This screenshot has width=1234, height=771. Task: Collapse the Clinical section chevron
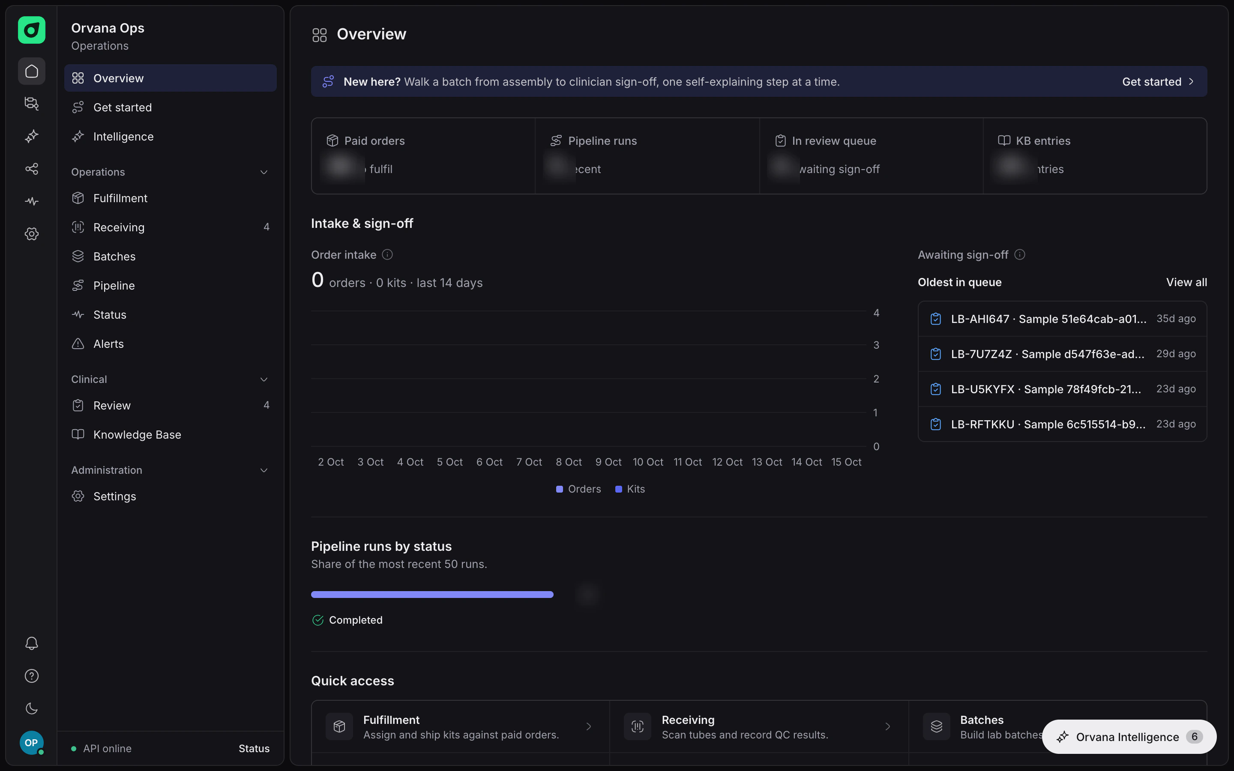click(x=264, y=380)
